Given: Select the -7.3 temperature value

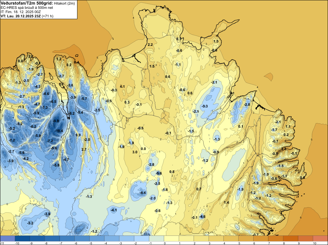Looking at the screenshot, I should [x=45, y=107].
